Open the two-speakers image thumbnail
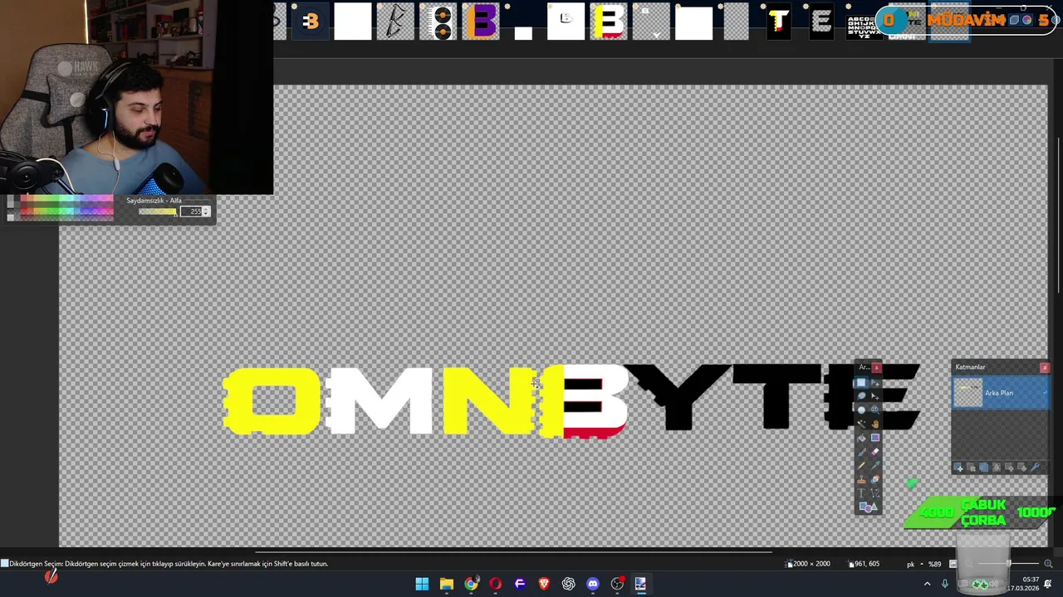 (438, 22)
